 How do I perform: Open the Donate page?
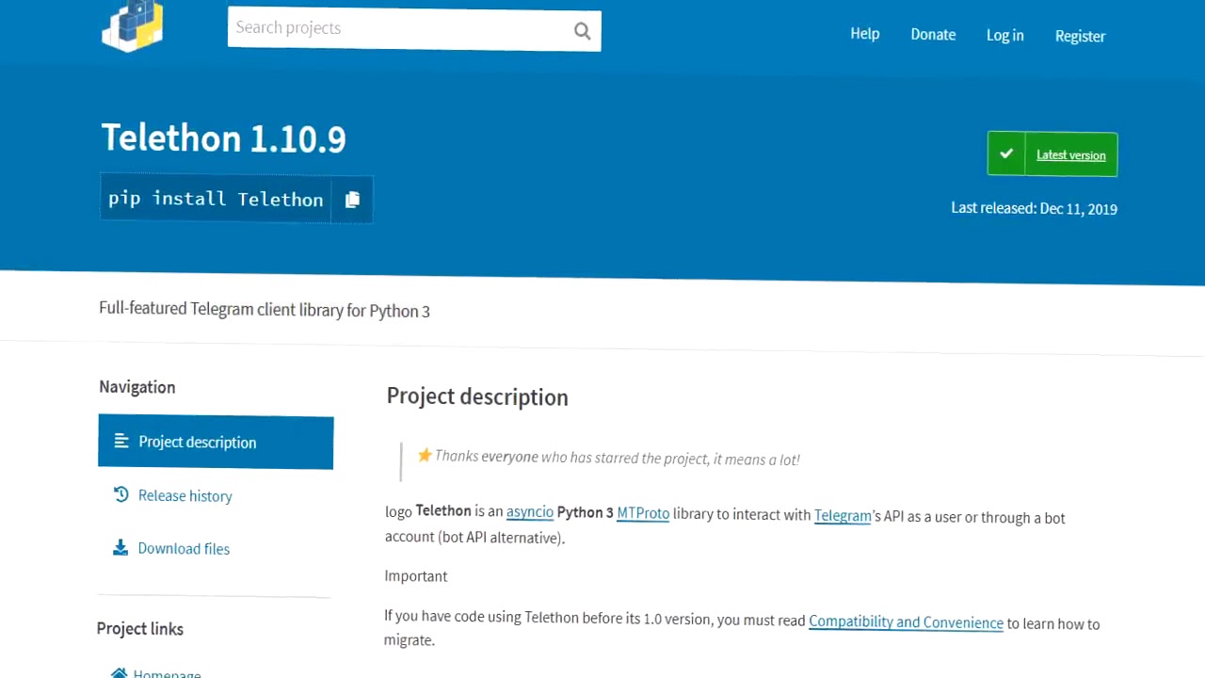click(x=933, y=34)
